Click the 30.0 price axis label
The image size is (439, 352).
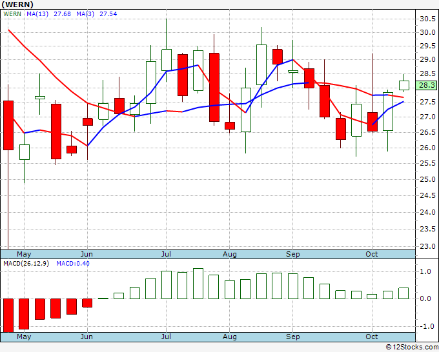pyautogui.click(x=427, y=32)
